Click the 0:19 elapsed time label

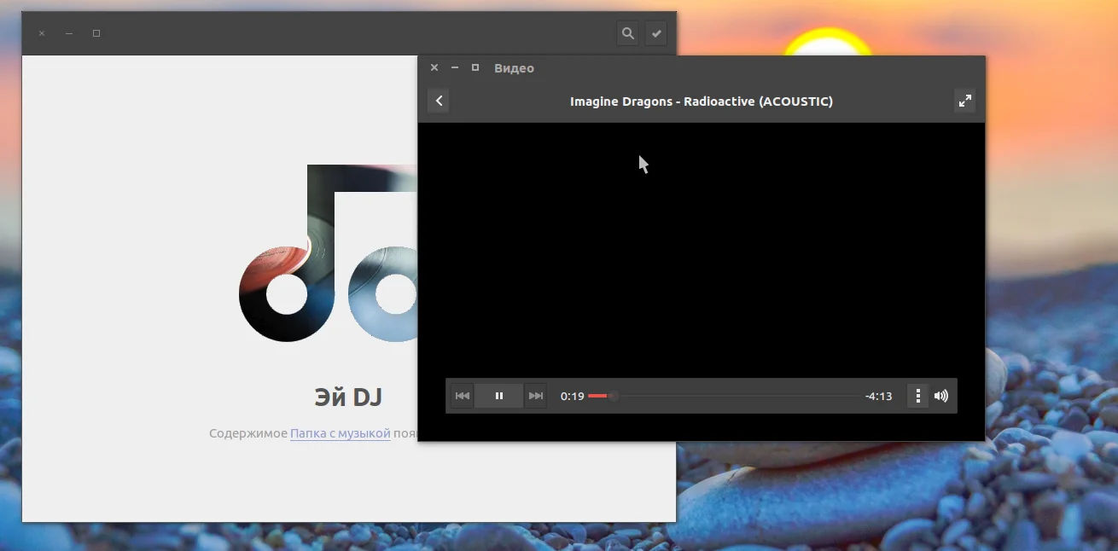pyautogui.click(x=572, y=396)
